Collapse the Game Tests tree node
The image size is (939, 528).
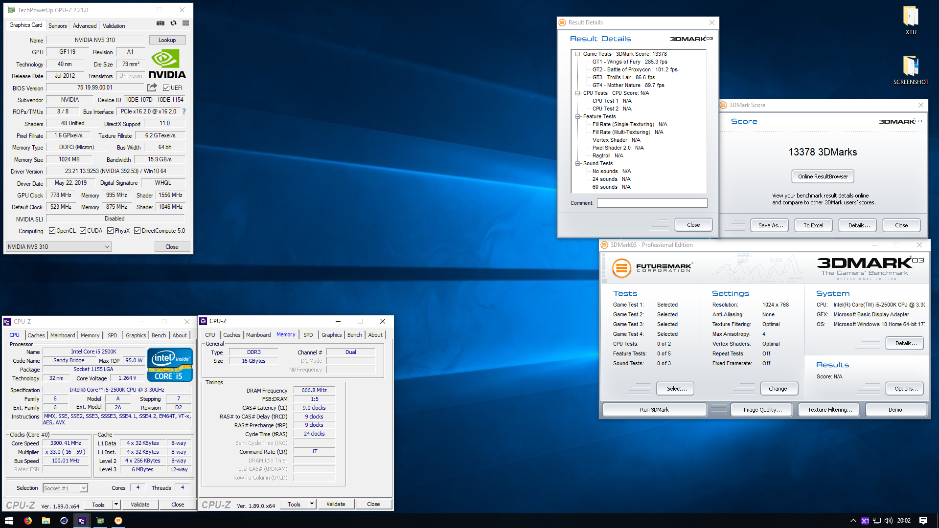tap(577, 54)
